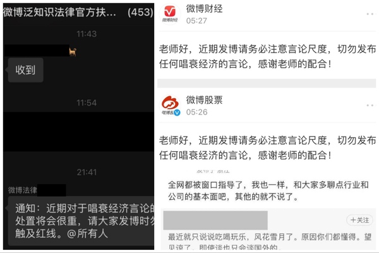Click the 05:26 timestamp under 微博股票
This screenshot has height=253, width=379.
(196, 112)
